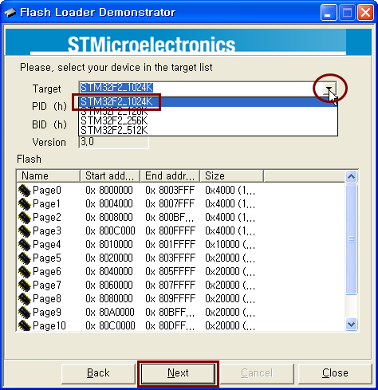Image resolution: width=378 pixels, height=390 pixels.
Task: Click the flash list scroll down arrow
Action: click(x=351, y=325)
